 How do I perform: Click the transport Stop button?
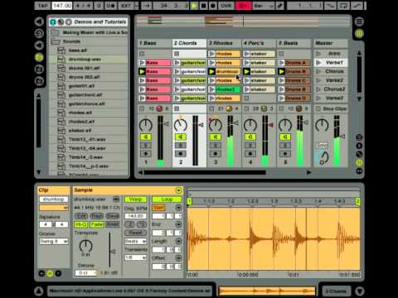point(204,6)
